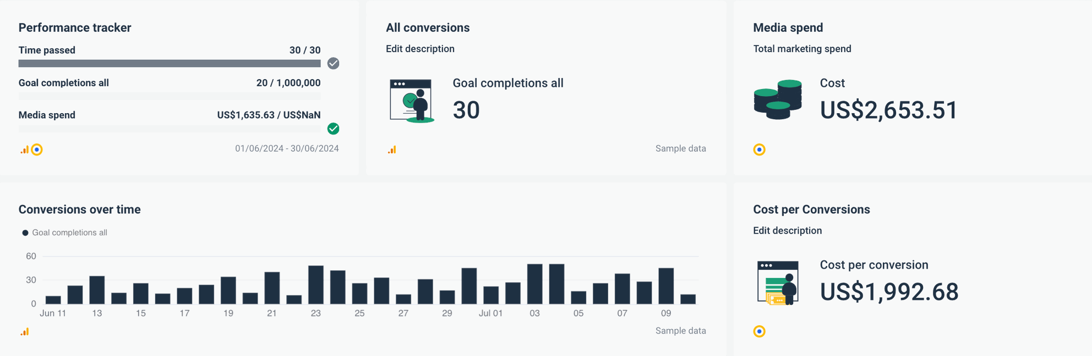Expand the Performance tracker widget title
1092x356 pixels.
[75, 27]
